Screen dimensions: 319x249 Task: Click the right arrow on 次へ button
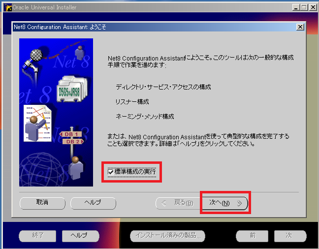click(x=239, y=203)
